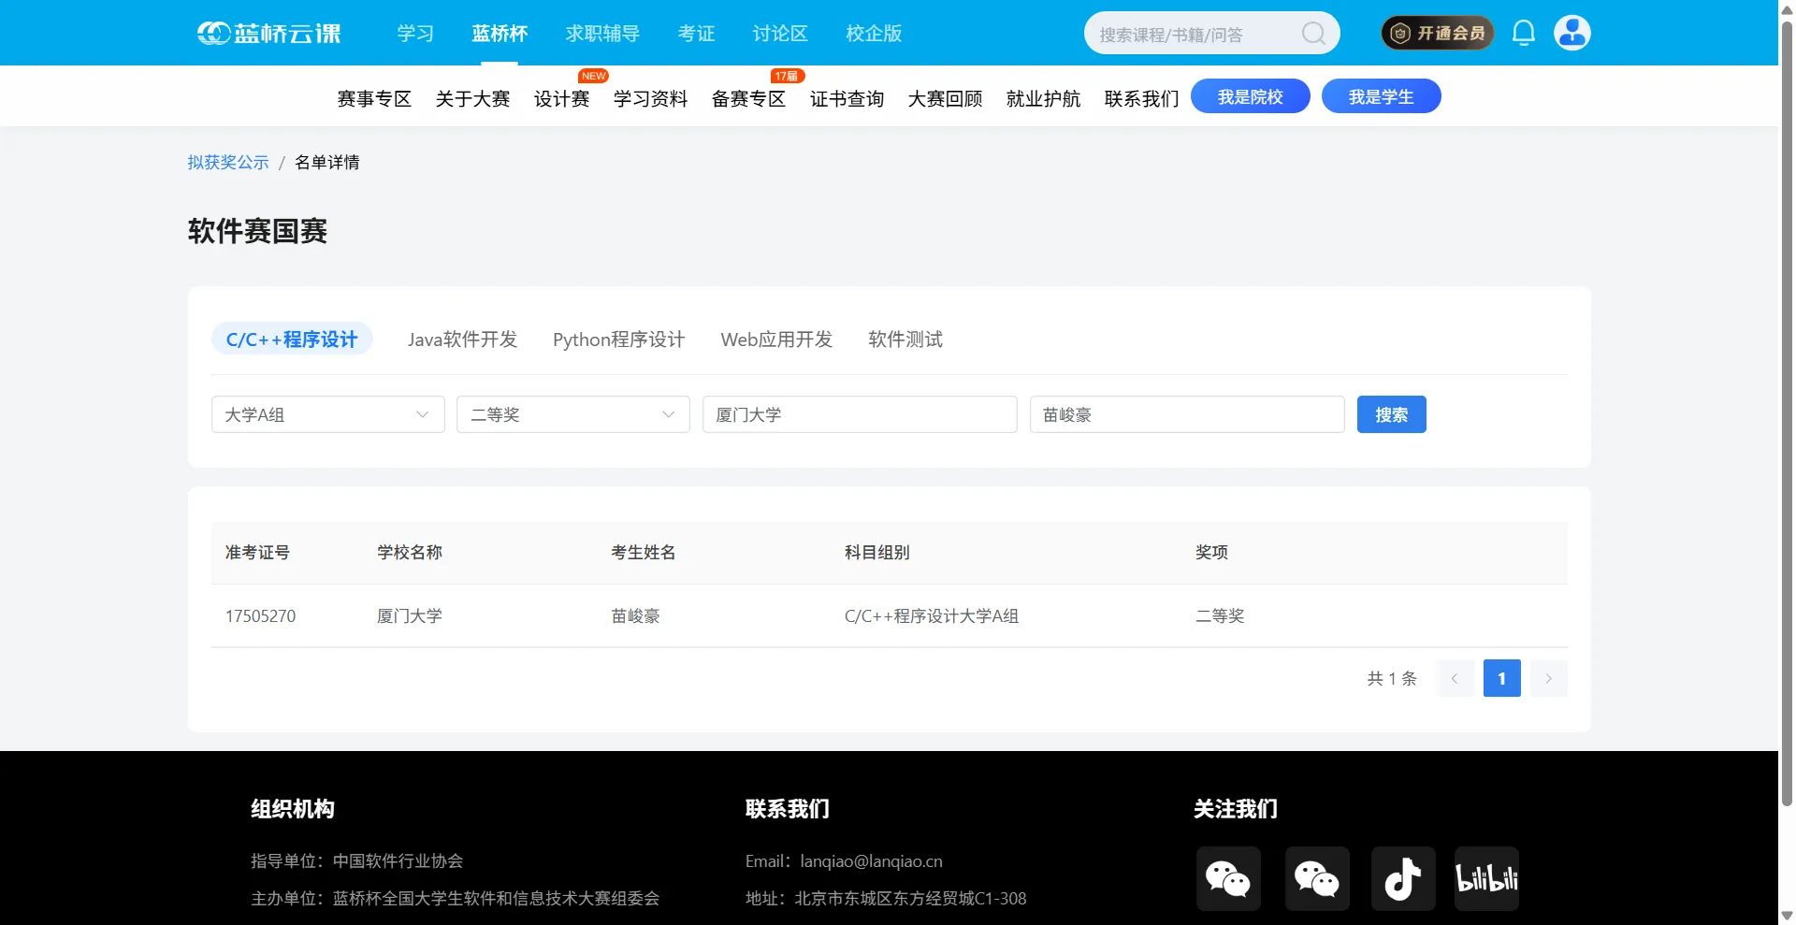Select the C/C++程序设计 tab
Viewport: 1796px width, 925px height.
[292, 339]
